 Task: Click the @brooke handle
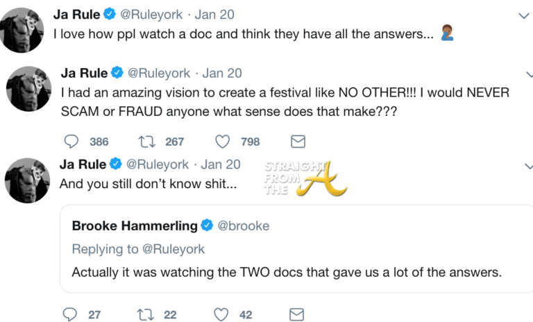tap(244, 226)
